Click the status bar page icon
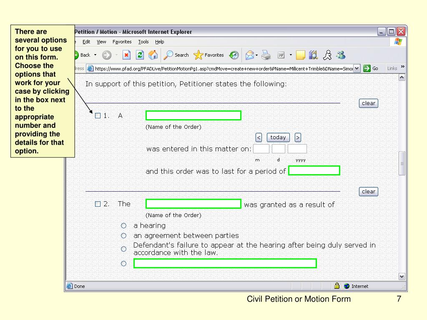427x320 pixels. coord(70,286)
